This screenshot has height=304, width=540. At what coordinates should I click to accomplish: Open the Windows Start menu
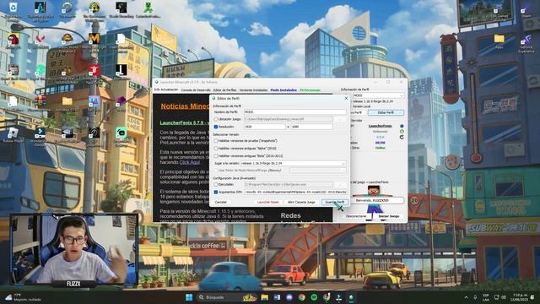[189, 297]
